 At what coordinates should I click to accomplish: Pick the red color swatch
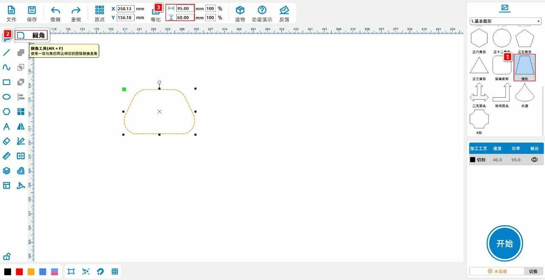(19, 272)
